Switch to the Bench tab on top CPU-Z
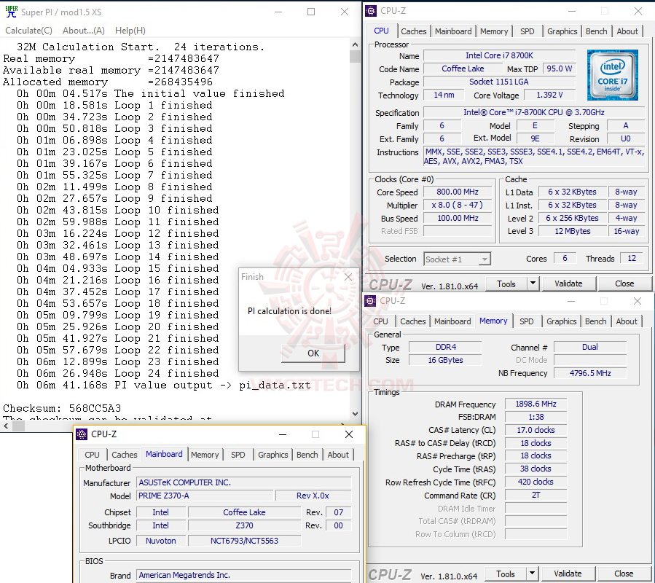The image size is (655, 583). [596, 31]
